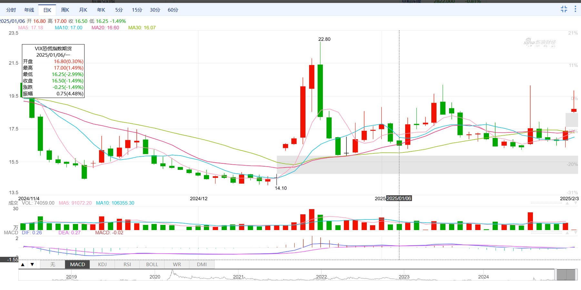Click the right handle of timeline range slider
This screenshot has width=581, height=290.
577,275
